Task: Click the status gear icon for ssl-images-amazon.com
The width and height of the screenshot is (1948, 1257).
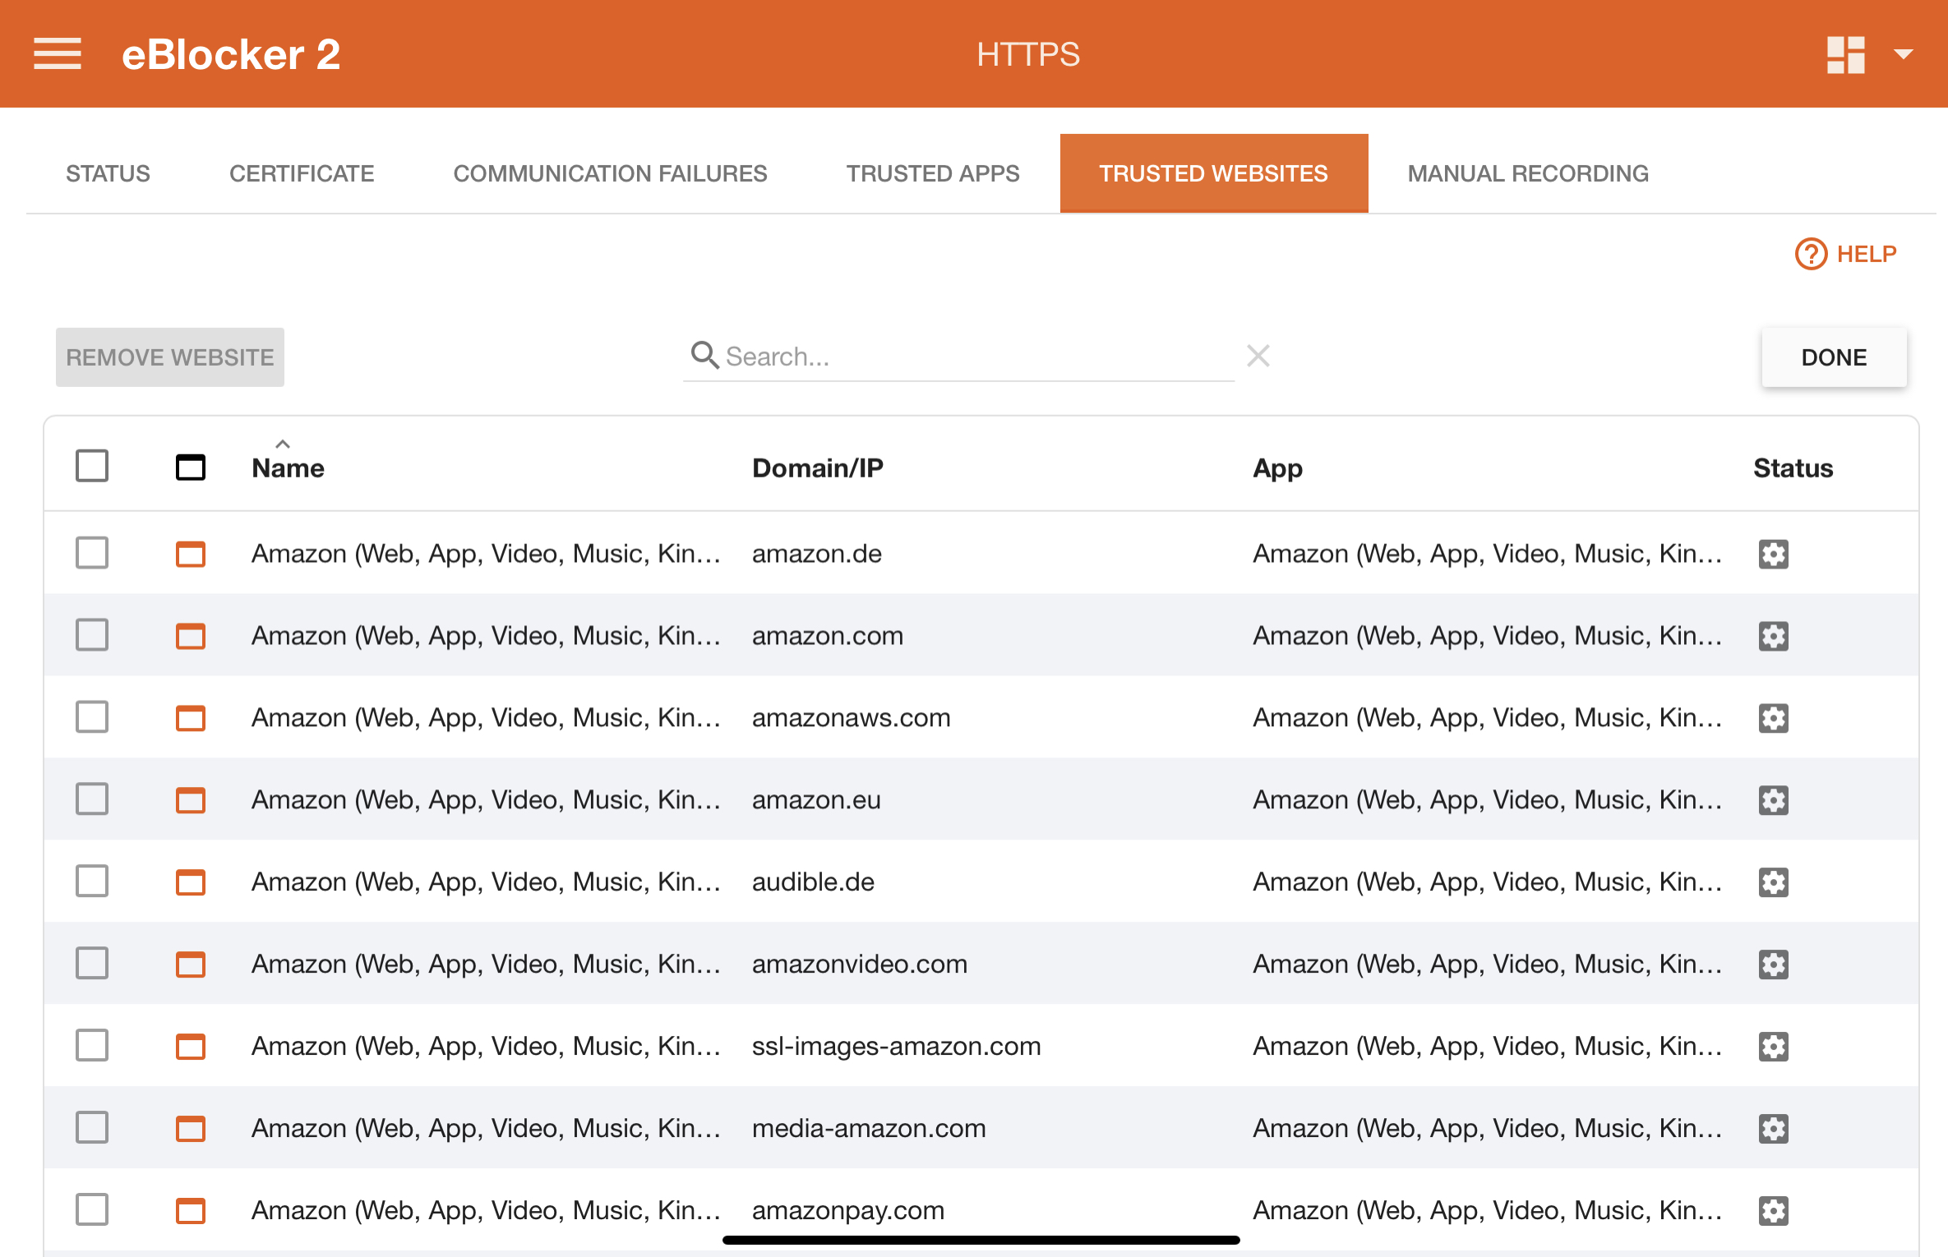Action: (1773, 1047)
